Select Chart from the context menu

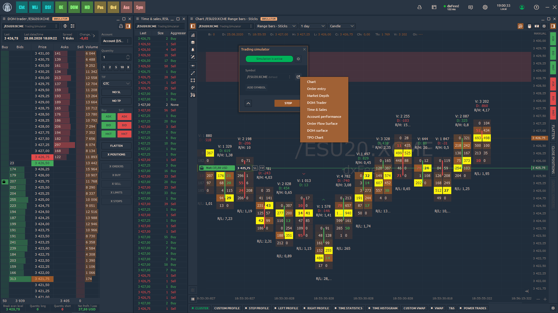pos(324,82)
